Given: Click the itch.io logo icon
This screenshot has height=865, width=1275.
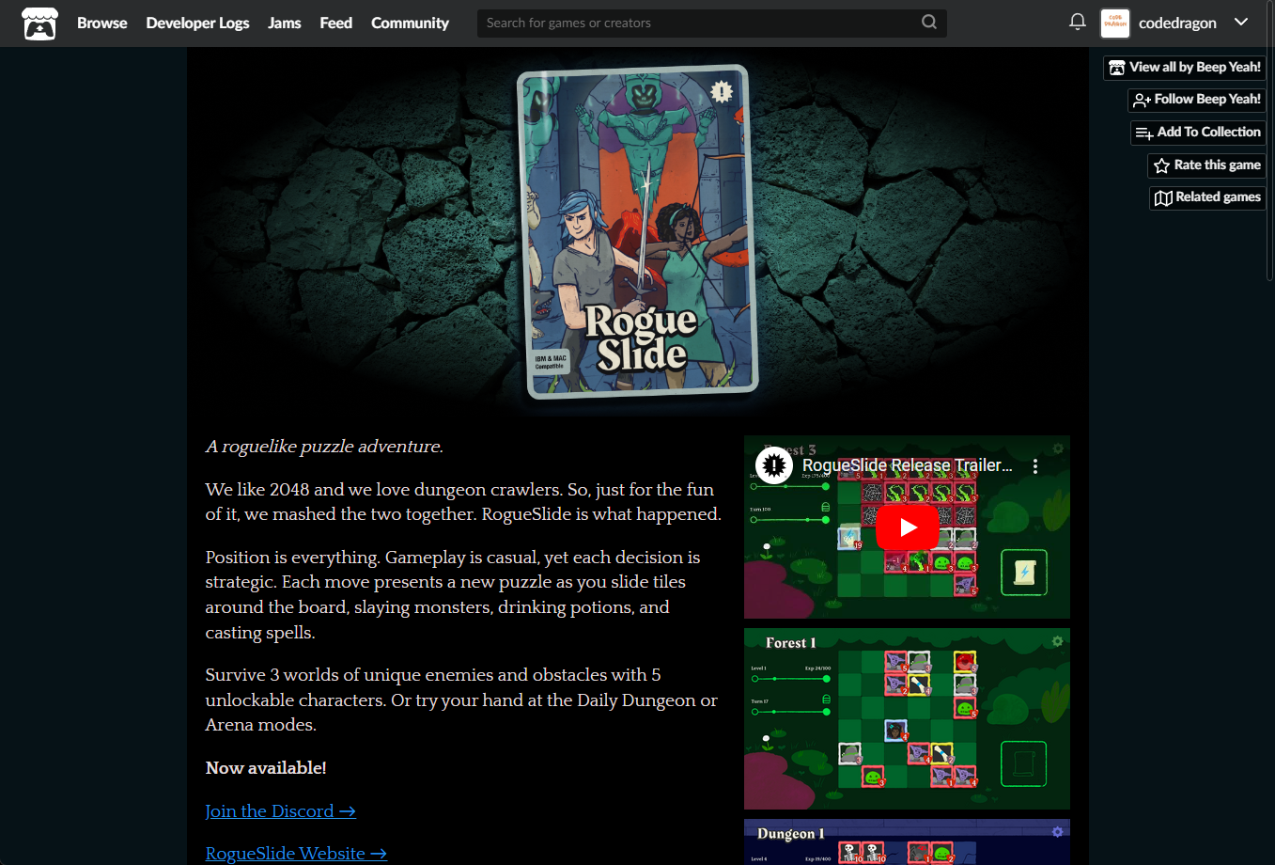Looking at the screenshot, I should coord(39,24).
